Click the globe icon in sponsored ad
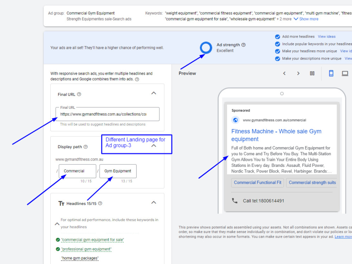The width and height of the screenshot is (352, 264). tap(235, 120)
